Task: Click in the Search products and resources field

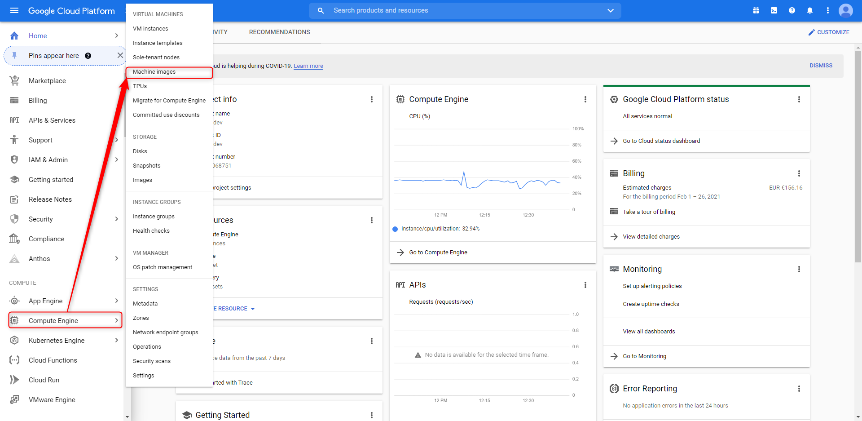Action: (x=465, y=10)
